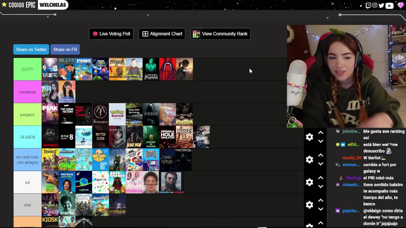Click Live Voting Poll button
This screenshot has height=228, width=406.
111,34
